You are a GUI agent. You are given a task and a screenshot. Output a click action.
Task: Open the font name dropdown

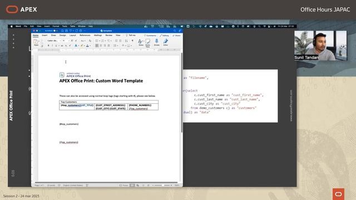[54, 41]
